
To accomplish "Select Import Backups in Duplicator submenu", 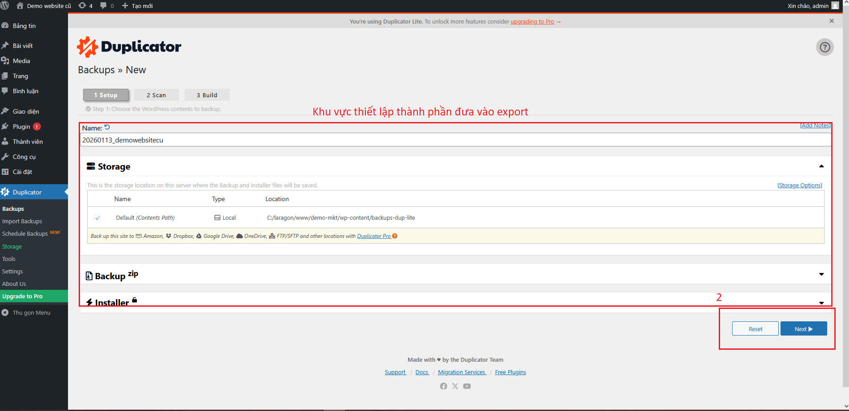I will pos(22,221).
